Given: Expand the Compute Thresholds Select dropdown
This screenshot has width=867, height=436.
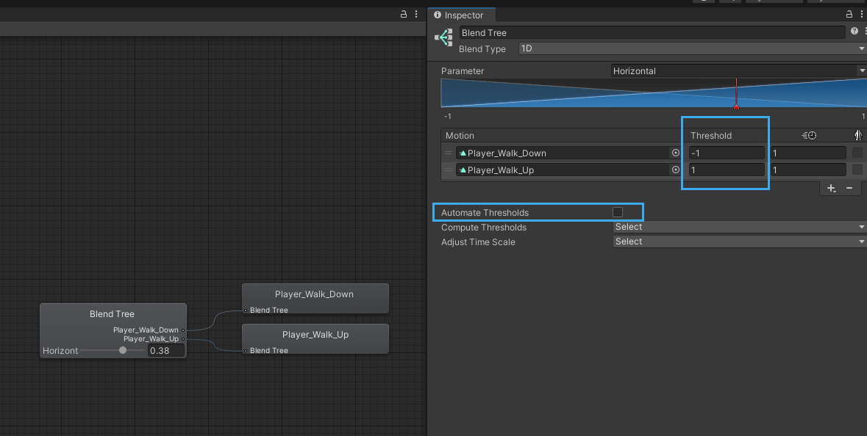Looking at the screenshot, I should pyautogui.click(x=738, y=228).
